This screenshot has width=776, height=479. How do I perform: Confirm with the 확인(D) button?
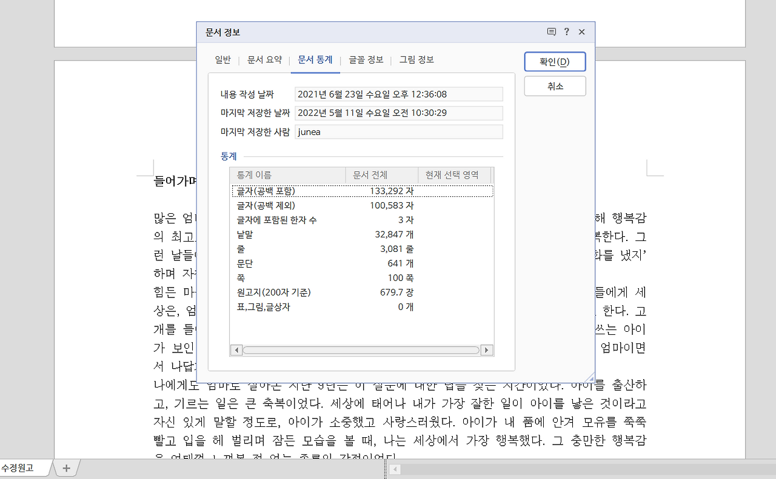(x=555, y=62)
